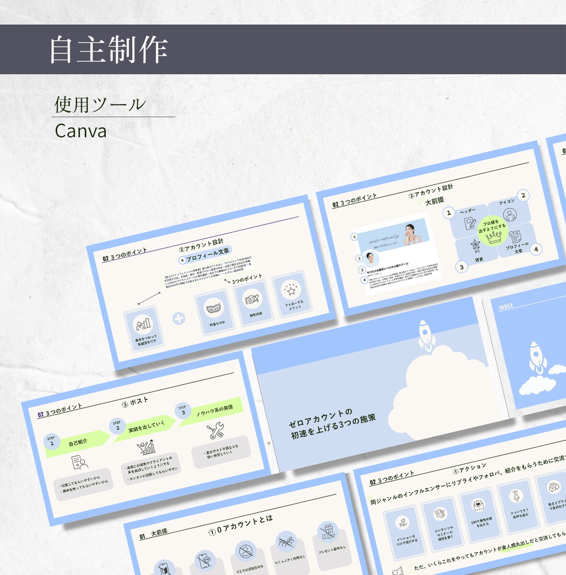Image resolution: width=566 pixels, height=575 pixels.
Task: Click the woman header banner photo
Action: [394, 235]
